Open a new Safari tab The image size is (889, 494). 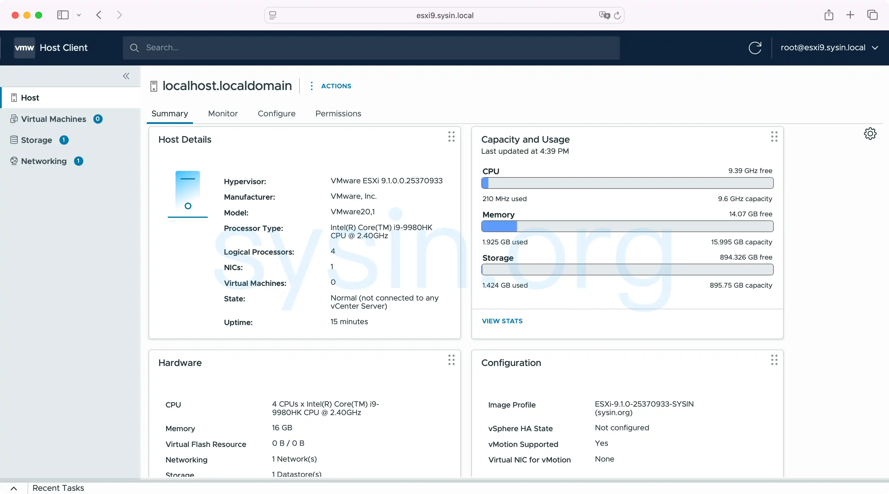[850, 15]
